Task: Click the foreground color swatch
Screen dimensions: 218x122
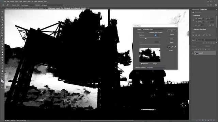Action: pyautogui.click(x=2, y=81)
